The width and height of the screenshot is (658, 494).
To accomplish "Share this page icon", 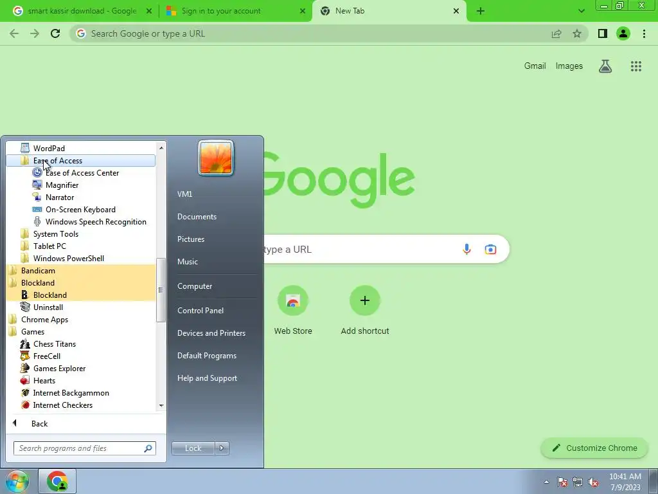I will (556, 33).
